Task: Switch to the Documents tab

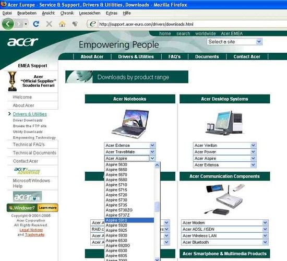Action: click(x=207, y=56)
